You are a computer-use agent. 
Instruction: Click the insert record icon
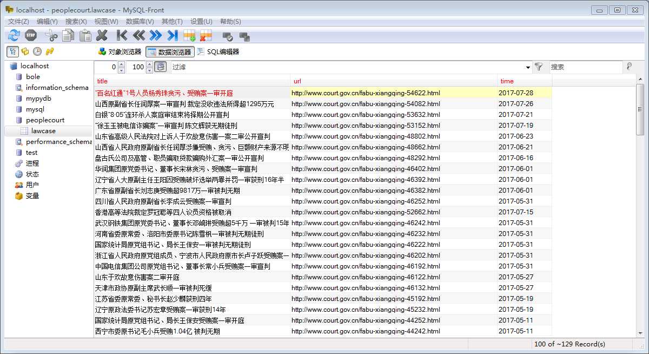coord(189,36)
